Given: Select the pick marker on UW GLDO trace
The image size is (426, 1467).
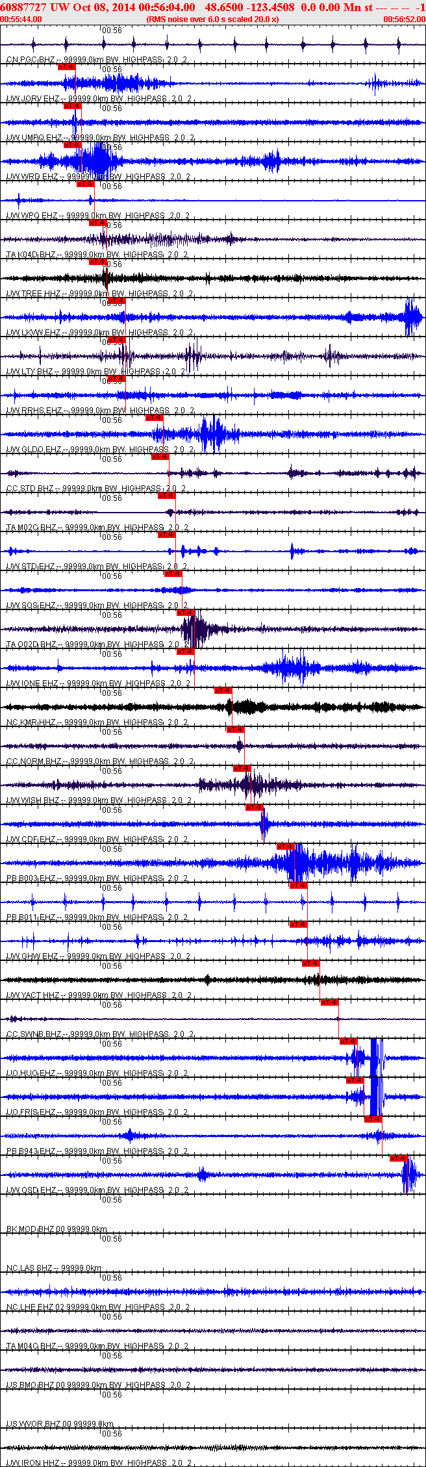Looking at the screenshot, I should click(154, 418).
